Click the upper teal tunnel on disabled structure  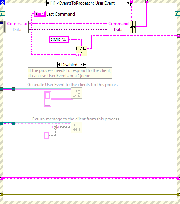point(13,89)
